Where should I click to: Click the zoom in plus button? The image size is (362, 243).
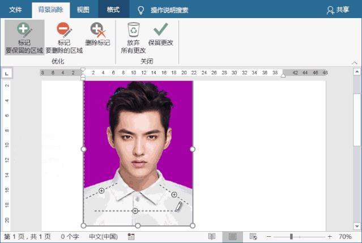coord(330,236)
